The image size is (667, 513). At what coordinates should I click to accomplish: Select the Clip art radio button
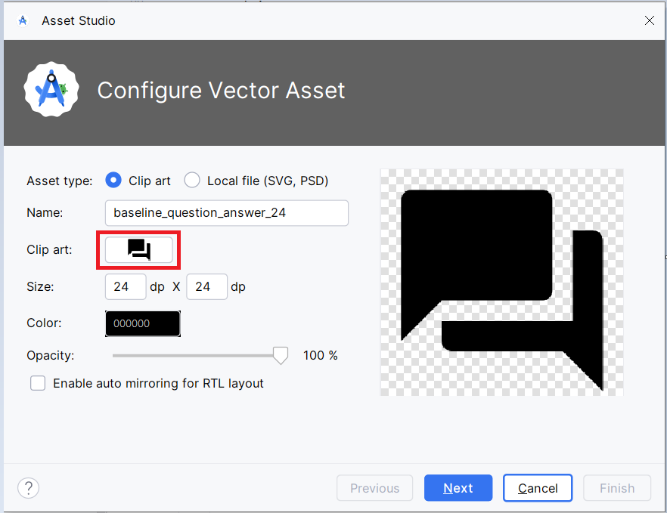[113, 181]
